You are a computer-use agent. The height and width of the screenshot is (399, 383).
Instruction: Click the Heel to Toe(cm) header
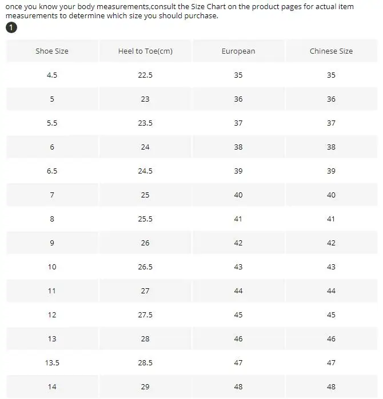(145, 51)
